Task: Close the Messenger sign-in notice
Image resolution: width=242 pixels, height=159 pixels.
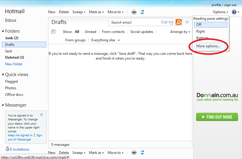Action: [x=41, y=115]
